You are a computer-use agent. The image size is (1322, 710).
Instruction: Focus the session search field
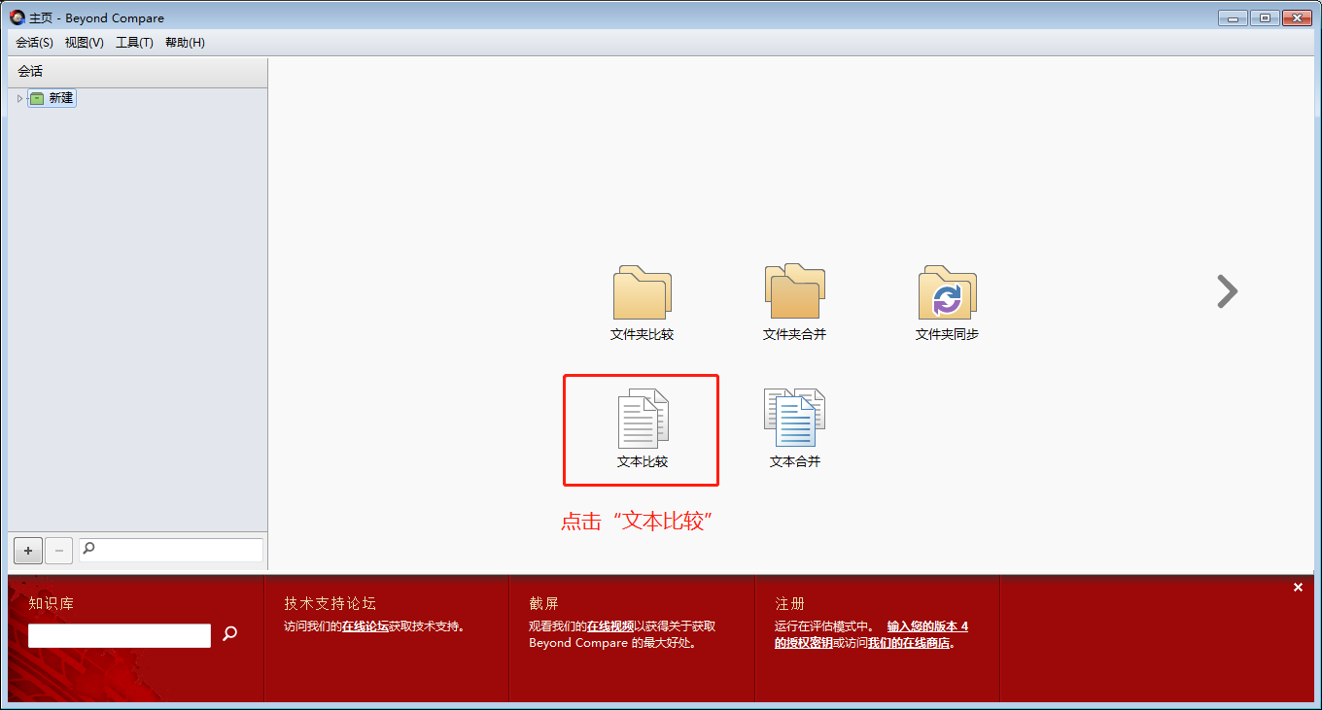pos(171,550)
